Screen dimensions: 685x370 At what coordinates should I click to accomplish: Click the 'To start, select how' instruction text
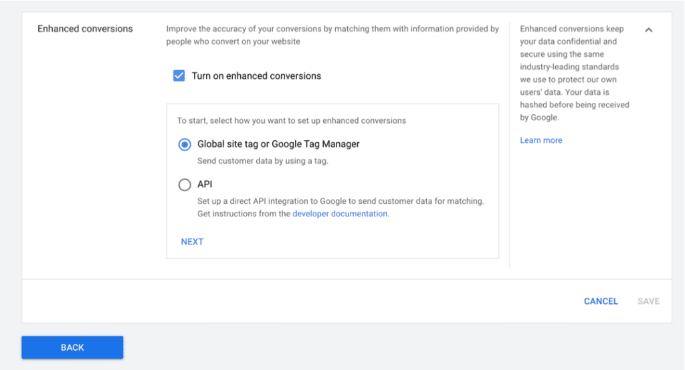291,121
